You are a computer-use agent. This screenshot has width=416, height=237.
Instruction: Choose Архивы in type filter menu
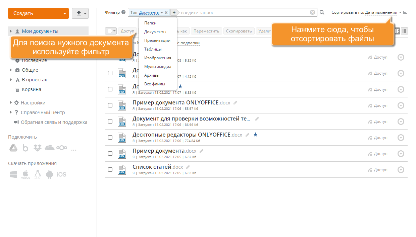pos(152,75)
